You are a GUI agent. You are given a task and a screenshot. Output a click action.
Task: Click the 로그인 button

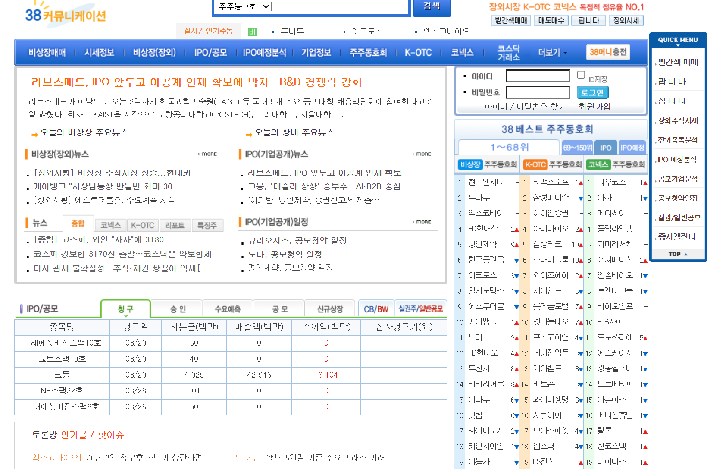tap(592, 92)
